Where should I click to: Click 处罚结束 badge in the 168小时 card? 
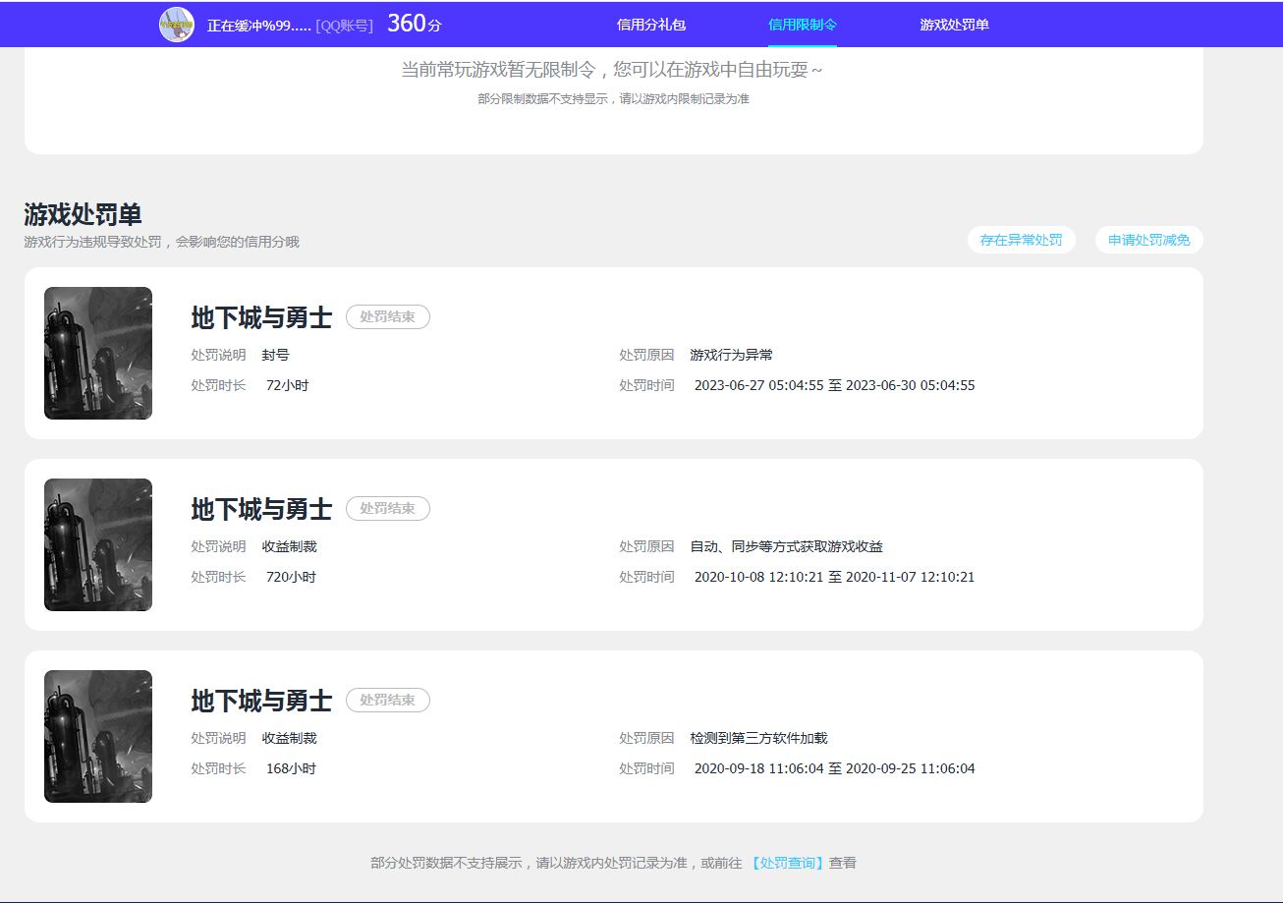click(388, 701)
